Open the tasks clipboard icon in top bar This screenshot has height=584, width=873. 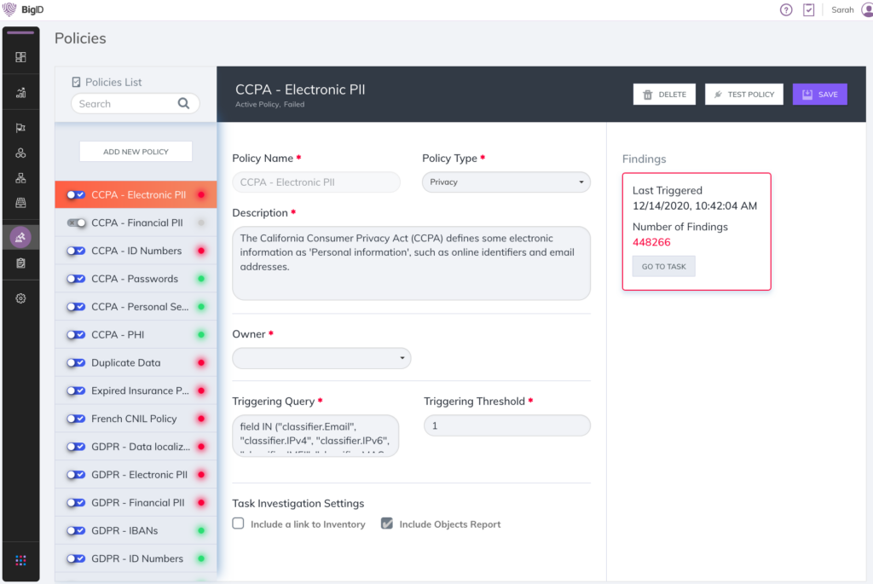pyautogui.click(x=808, y=9)
